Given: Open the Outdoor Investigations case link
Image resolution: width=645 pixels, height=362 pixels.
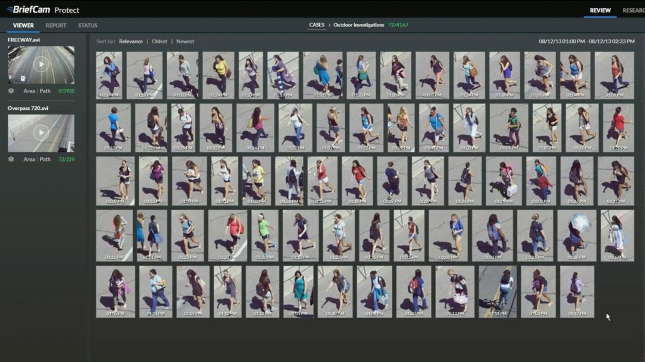Looking at the screenshot, I should pyautogui.click(x=359, y=25).
